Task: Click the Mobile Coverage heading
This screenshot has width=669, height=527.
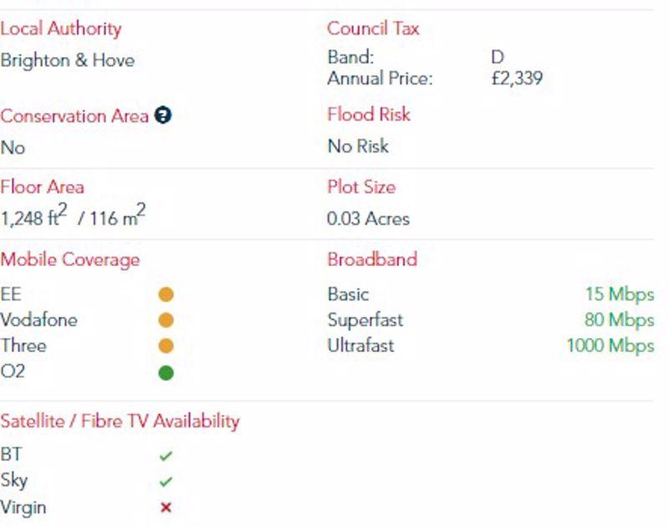Action: point(70,260)
